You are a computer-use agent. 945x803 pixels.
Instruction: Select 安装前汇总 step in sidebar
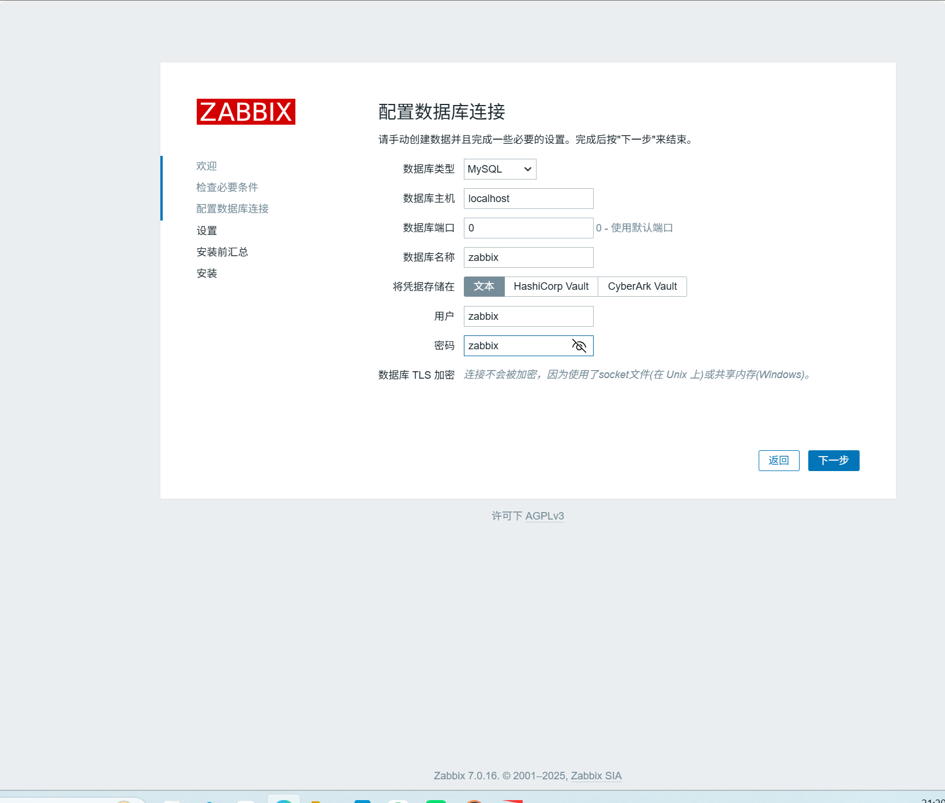pyautogui.click(x=222, y=252)
